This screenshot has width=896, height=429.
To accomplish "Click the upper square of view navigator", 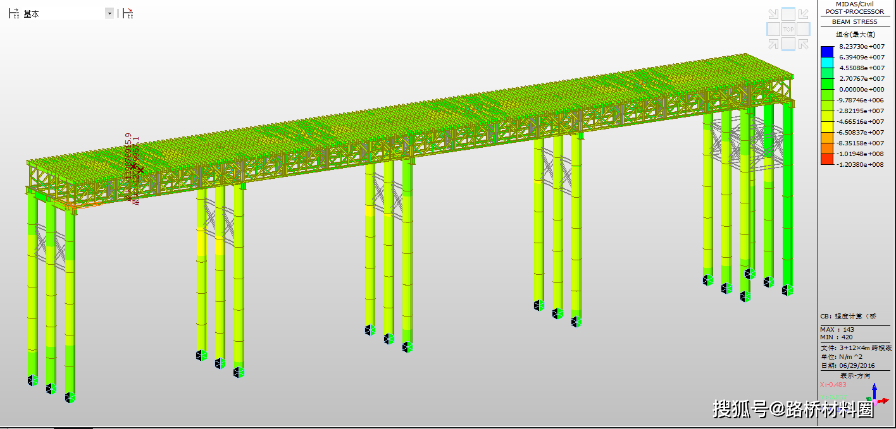I will pos(788,14).
